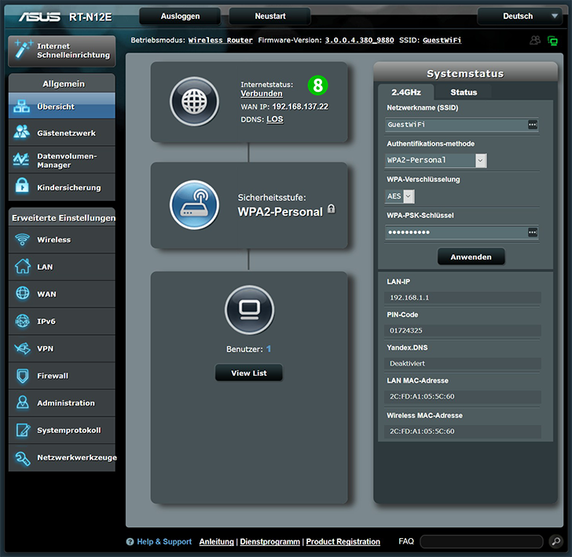Click the GuestWiFi SSID link in header

point(442,40)
